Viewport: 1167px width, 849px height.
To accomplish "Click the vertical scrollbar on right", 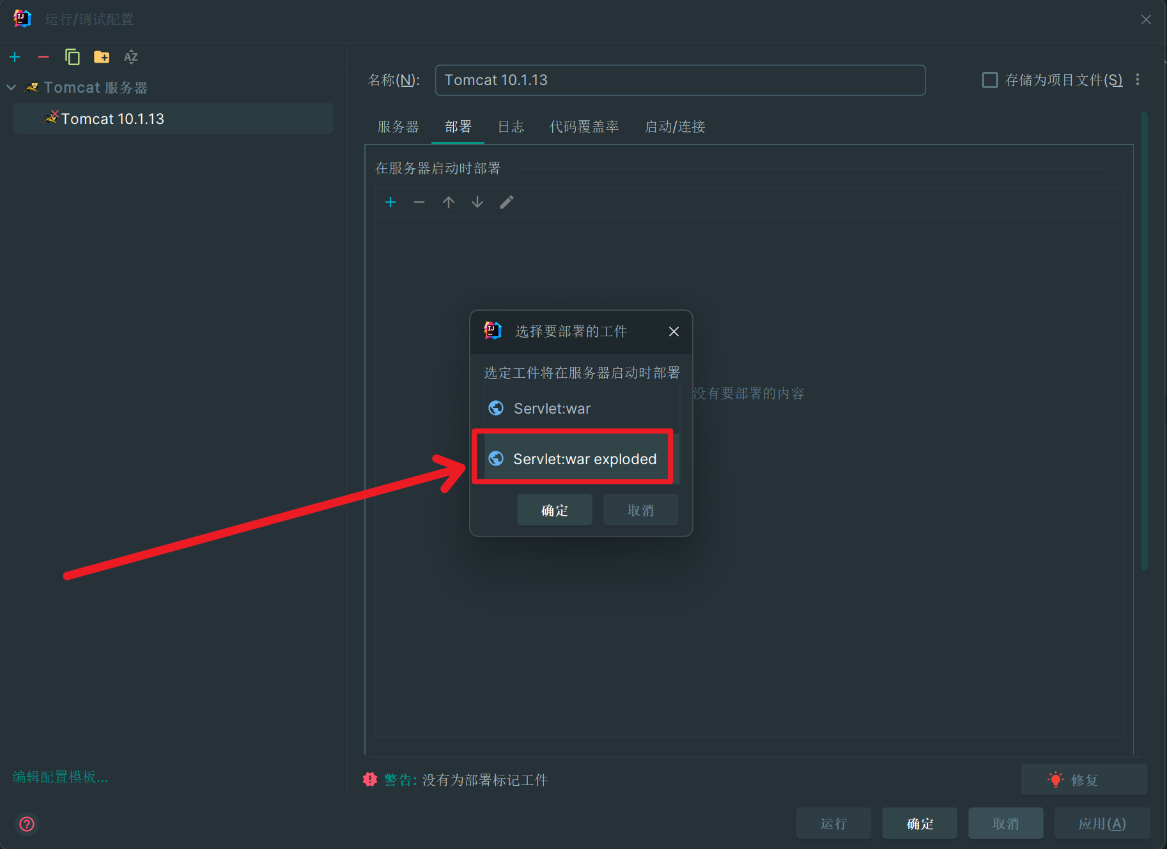I will tap(1144, 341).
